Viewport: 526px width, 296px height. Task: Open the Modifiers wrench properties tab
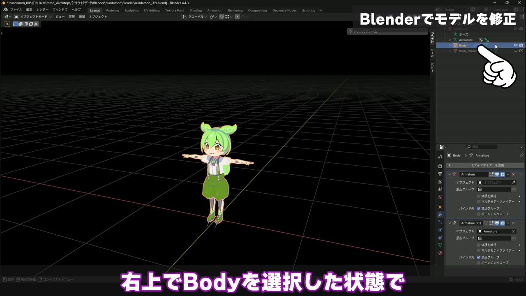coord(440,215)
